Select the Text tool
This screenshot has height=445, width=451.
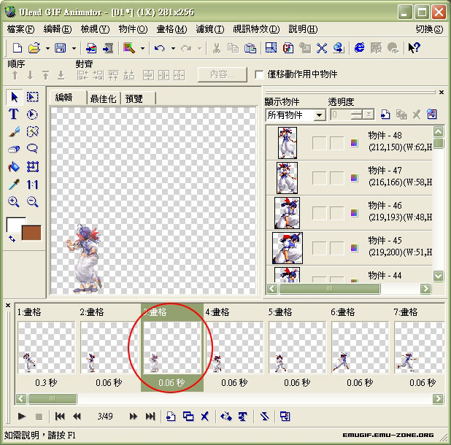14,114
